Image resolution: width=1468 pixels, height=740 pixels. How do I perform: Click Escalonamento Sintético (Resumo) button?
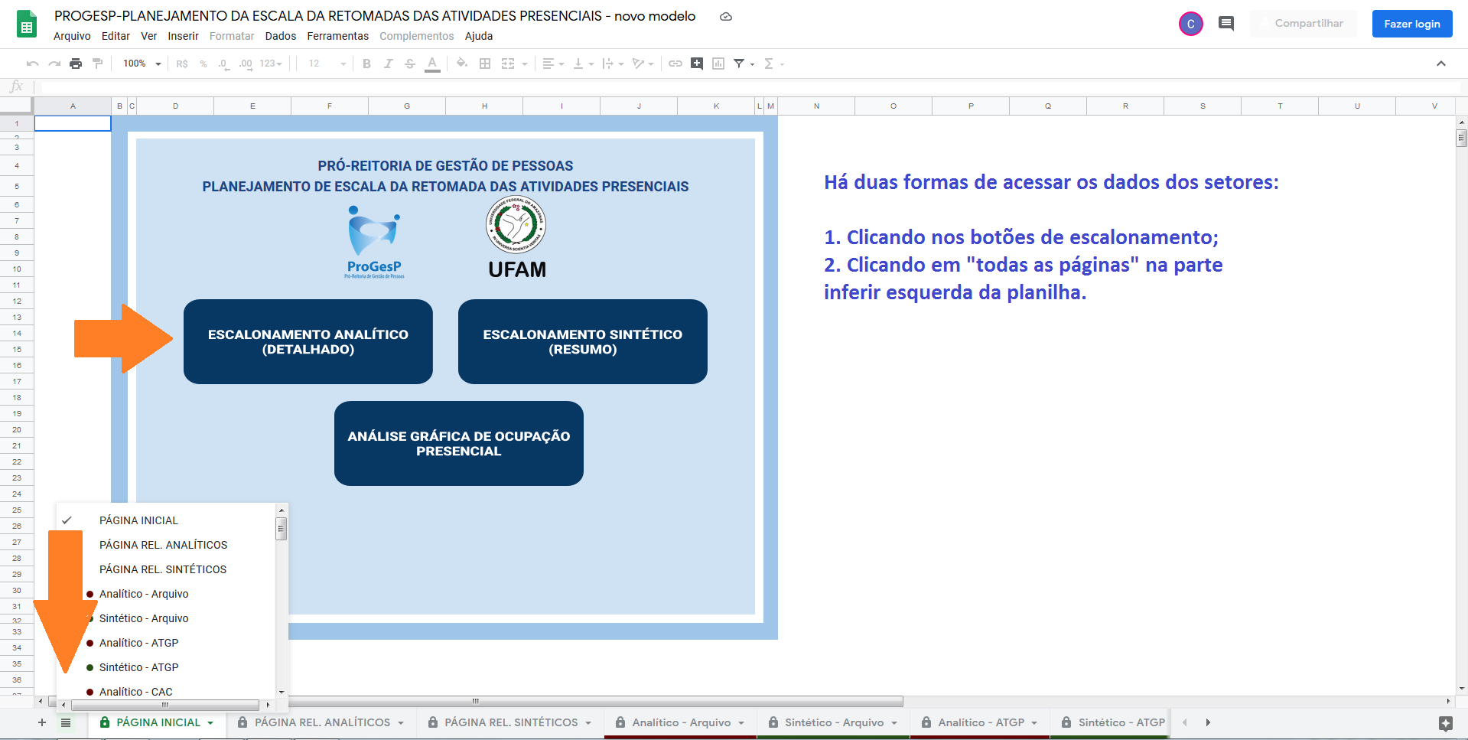pos(583,341)
